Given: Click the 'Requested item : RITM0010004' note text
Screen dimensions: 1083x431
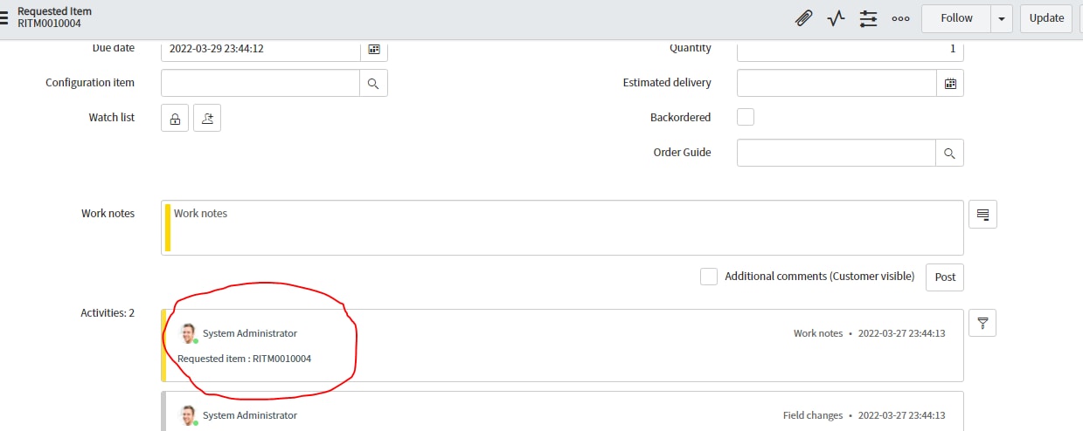Looking at the screenshot, I should (244, 359).
